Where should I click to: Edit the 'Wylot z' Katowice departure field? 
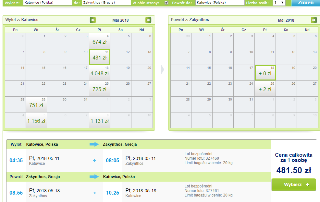(x=47, y=3)
